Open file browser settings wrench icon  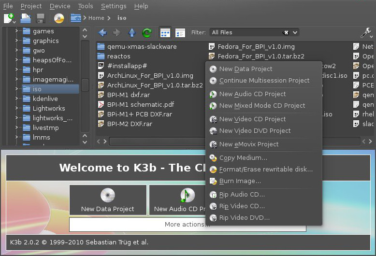(x=365, y=33)
